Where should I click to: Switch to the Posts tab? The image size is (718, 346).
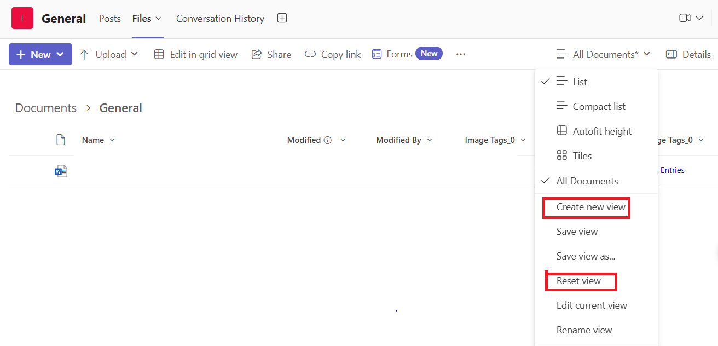(110, 19)
